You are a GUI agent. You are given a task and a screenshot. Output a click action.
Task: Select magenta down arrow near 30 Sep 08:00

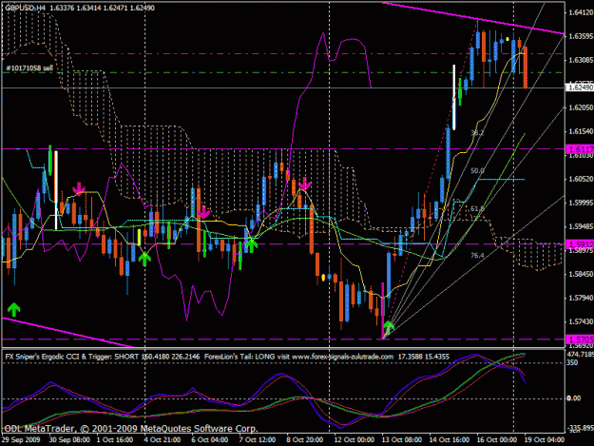[x=79, y=188]
